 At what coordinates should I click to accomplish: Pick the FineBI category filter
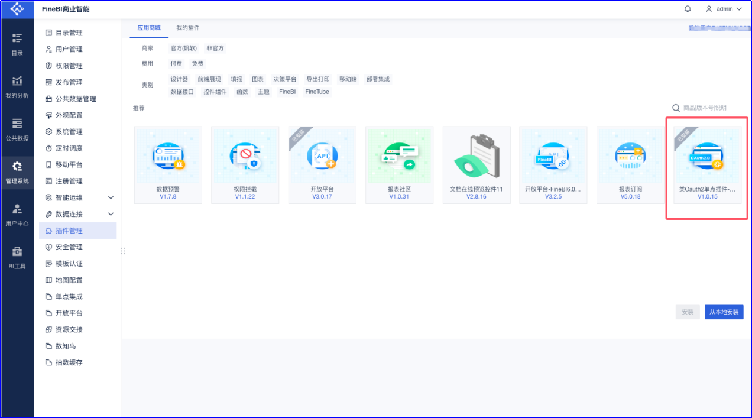point(287,92)
